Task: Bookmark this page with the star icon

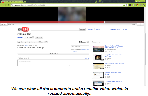Action: coord(127,5)
